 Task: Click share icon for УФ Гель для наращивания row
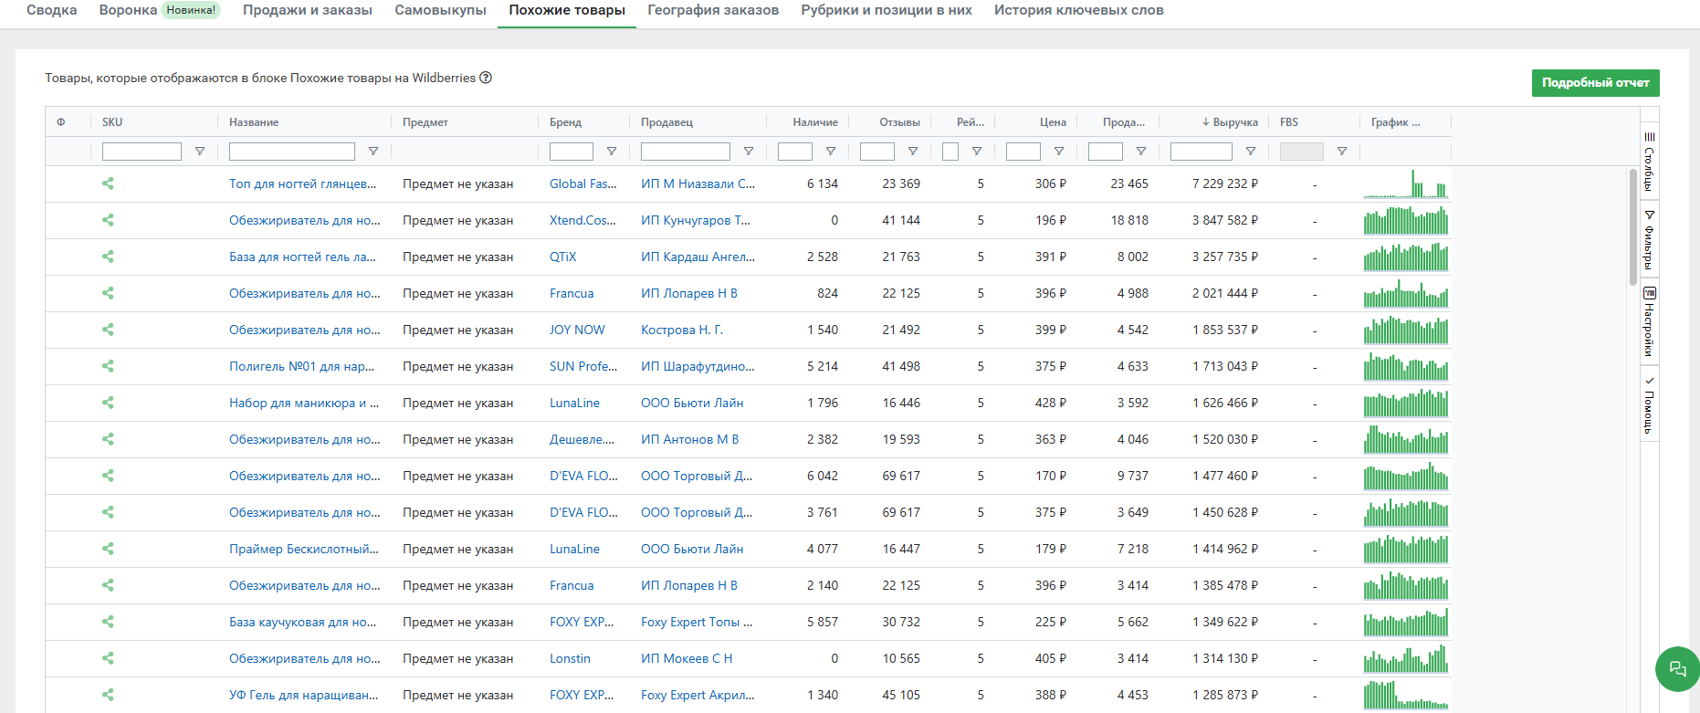[108, 695]
